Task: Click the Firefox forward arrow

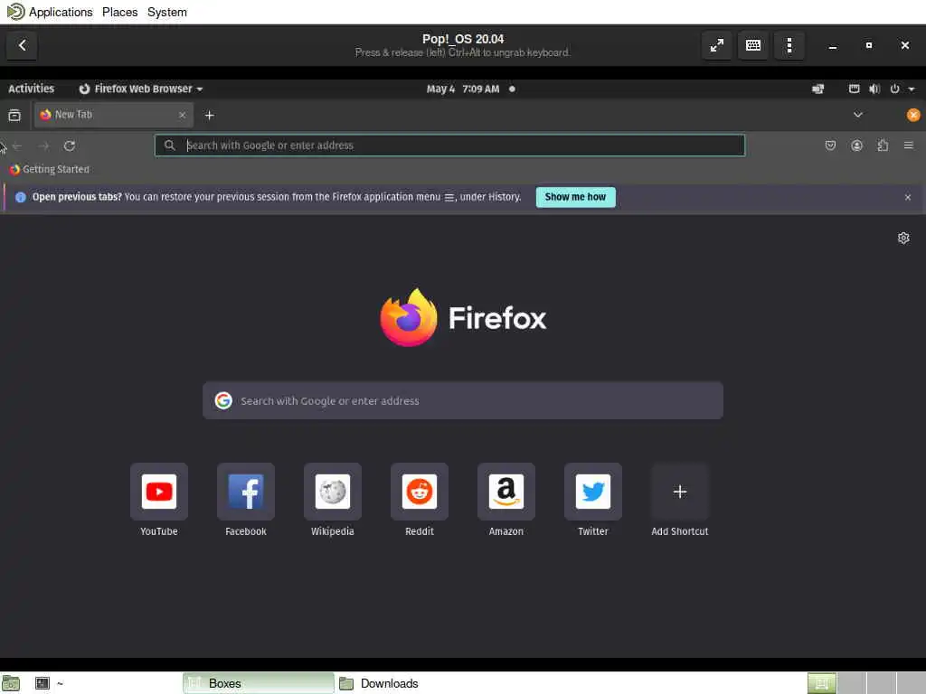Action: tap(43, 145)
